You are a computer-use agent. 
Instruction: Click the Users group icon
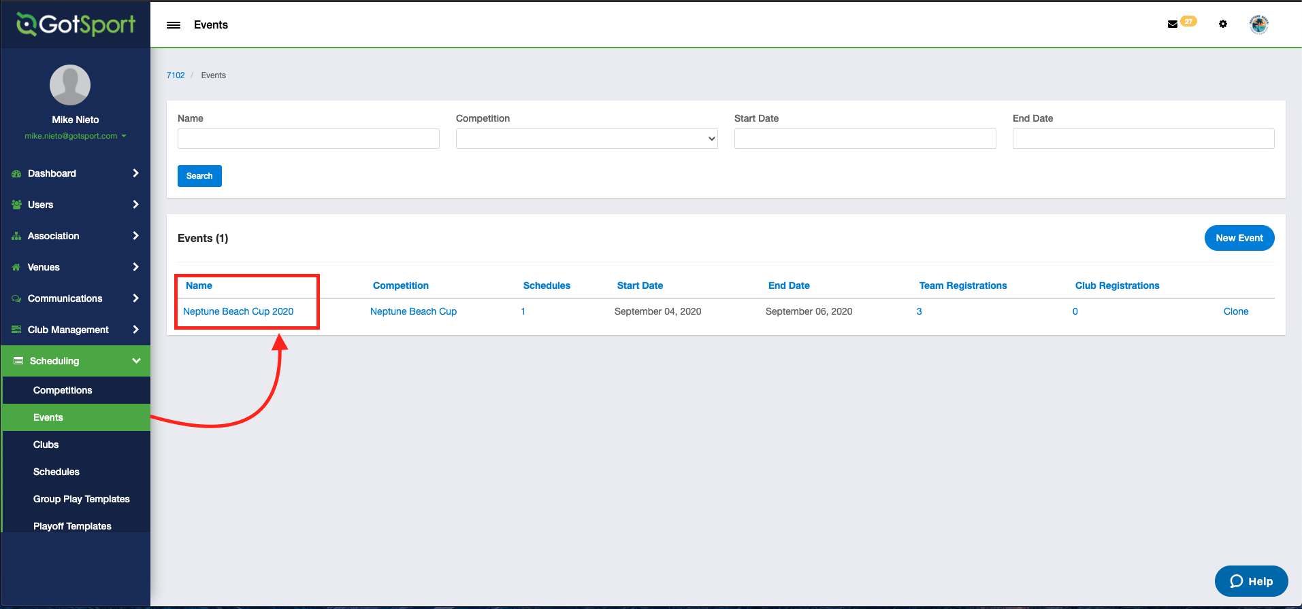click(x=16, y=205)
